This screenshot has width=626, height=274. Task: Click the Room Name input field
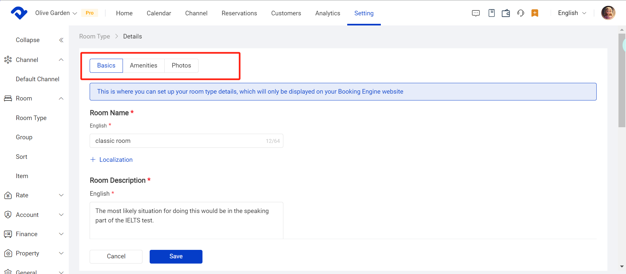click(179, 141)
